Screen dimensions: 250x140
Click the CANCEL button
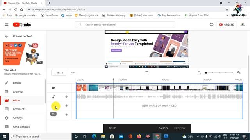[x=163, y=128]
